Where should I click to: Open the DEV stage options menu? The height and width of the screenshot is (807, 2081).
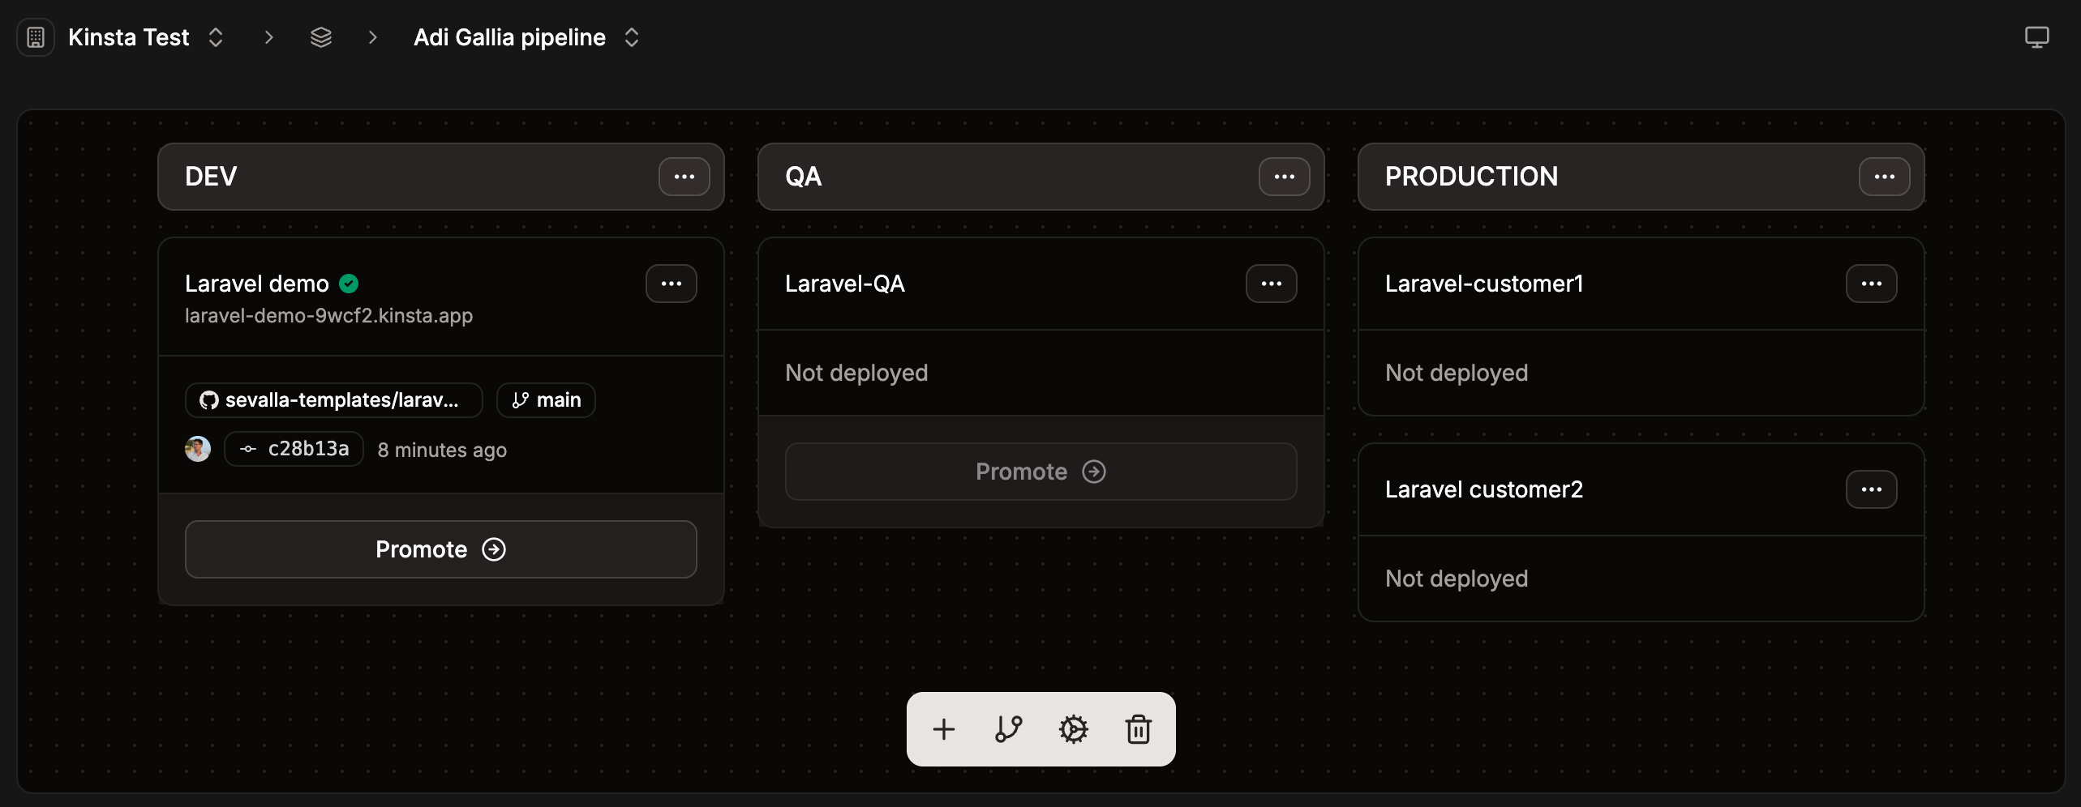click(684, 176)
